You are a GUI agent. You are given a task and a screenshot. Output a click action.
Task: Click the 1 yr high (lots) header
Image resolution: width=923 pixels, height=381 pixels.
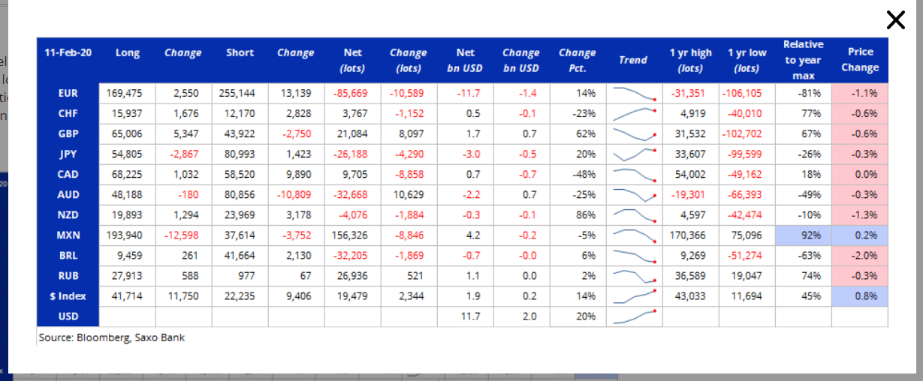tap(691, 61)
